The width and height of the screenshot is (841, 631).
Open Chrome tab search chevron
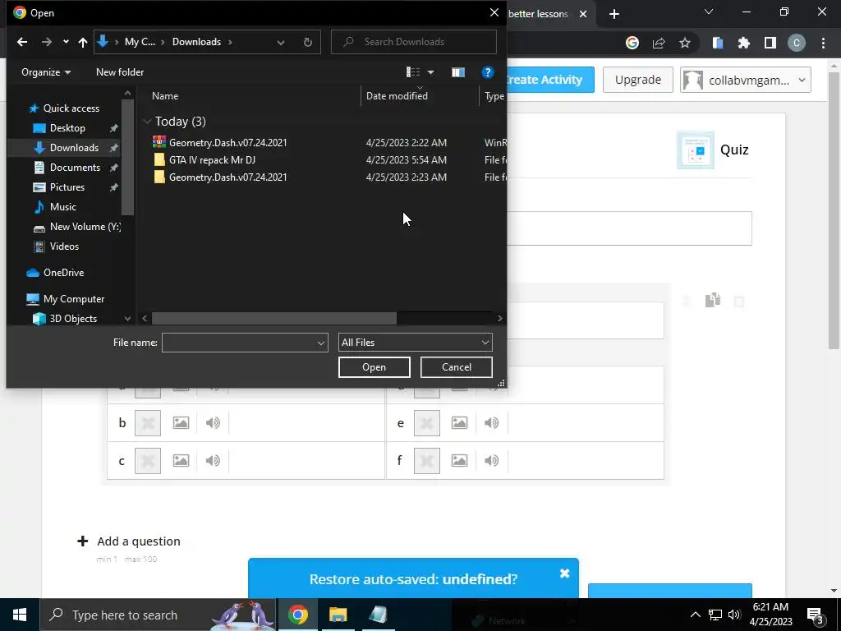click(x=709, y=12)
